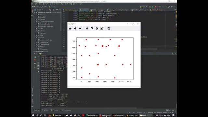Click the VCS history clock icon in PyCharm's toolbar

point(169,6)
